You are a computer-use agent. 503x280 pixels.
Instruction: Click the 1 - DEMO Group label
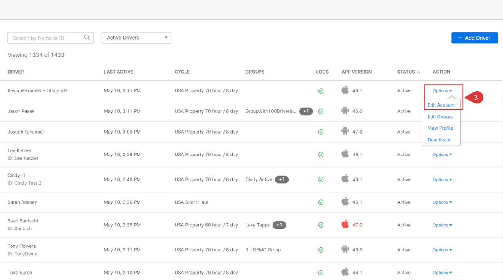[x=263, y=250]
